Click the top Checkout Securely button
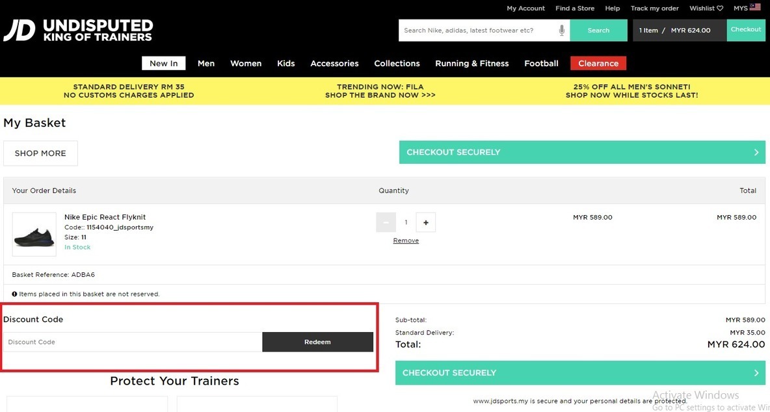This screenshot has width=770, height=412. coord(582,152)
